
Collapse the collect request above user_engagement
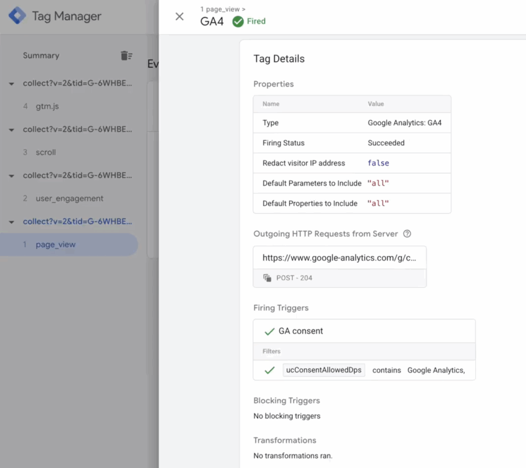(11, 176)
